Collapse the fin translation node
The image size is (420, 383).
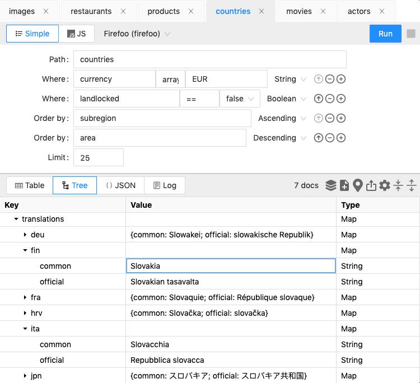(x=25, y=250)
